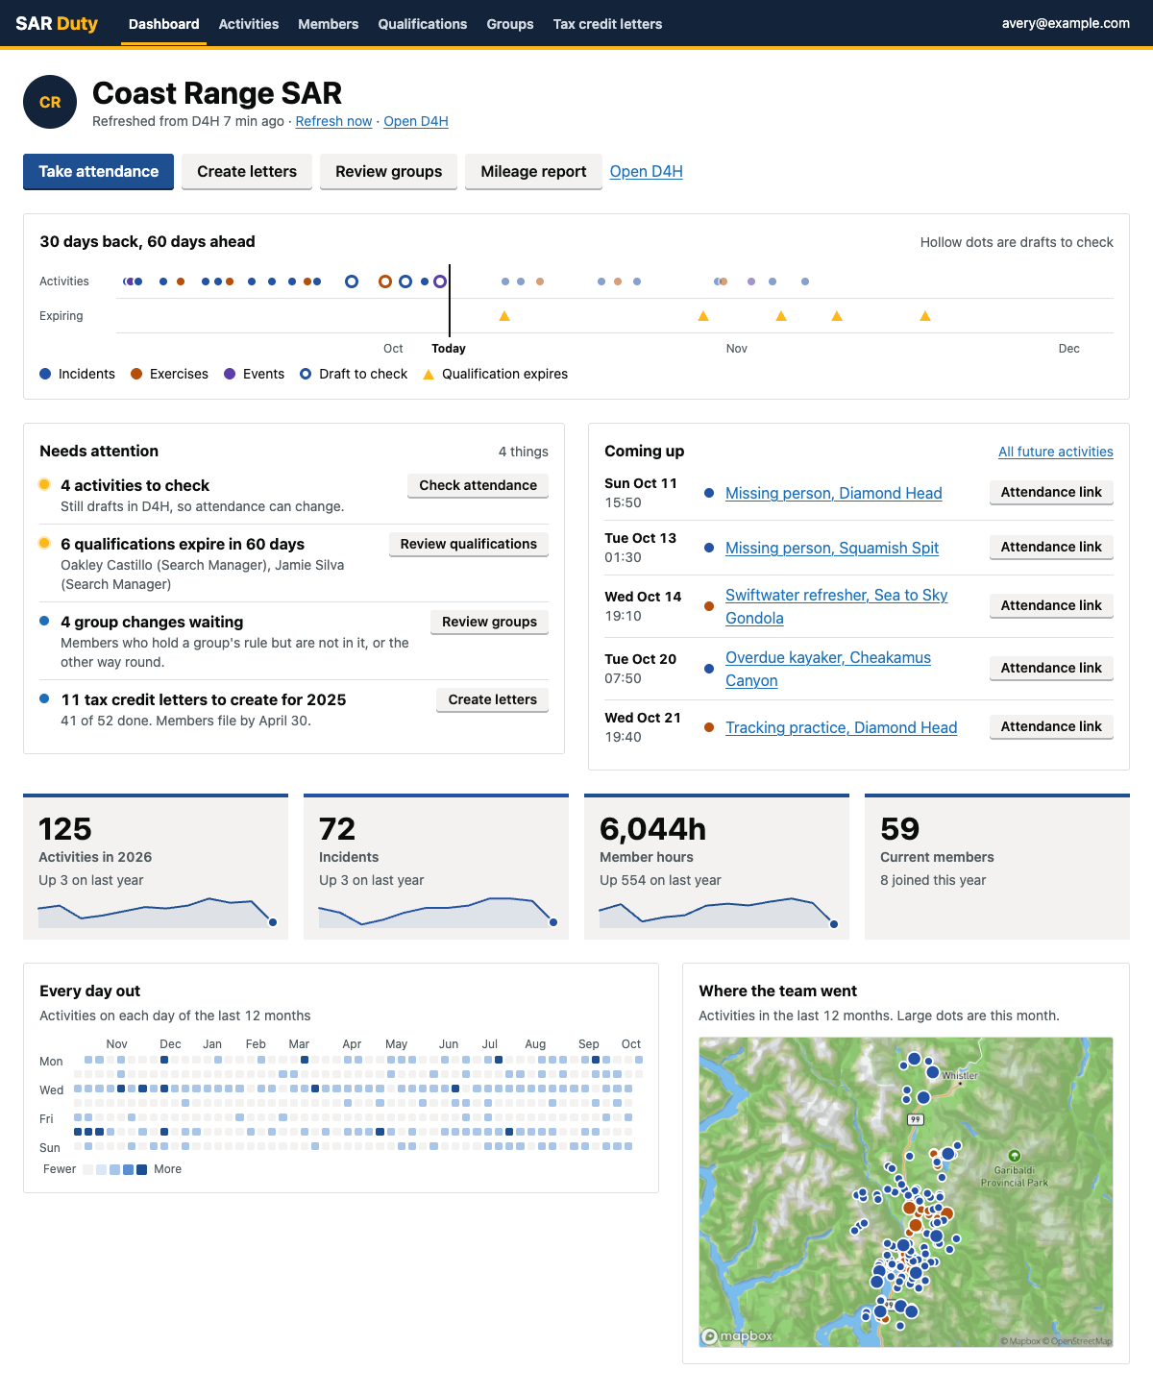This screenshot has height=1395, width=1153.
Task: Click Attendance link for Sun Oct 11
Action: (1051, 492)
